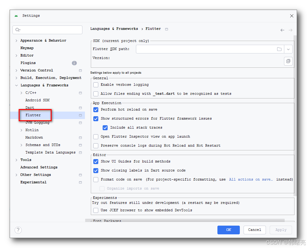Open Template Data Languages page
Screen dimensions: 307x248
click(x=50, y=152)
